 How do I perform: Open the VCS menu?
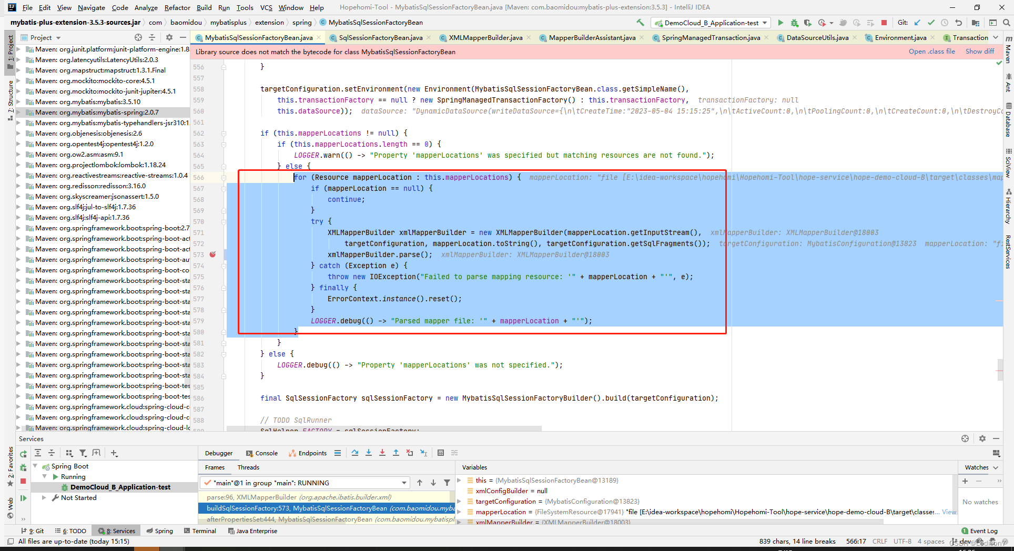click(266, 7)
